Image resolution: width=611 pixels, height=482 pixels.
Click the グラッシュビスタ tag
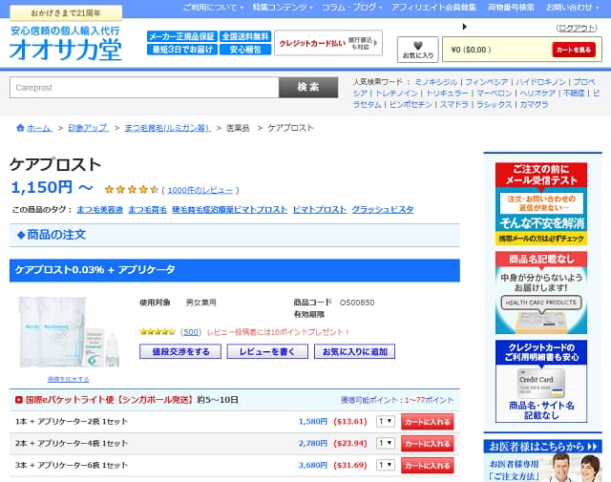pos(382,210)
